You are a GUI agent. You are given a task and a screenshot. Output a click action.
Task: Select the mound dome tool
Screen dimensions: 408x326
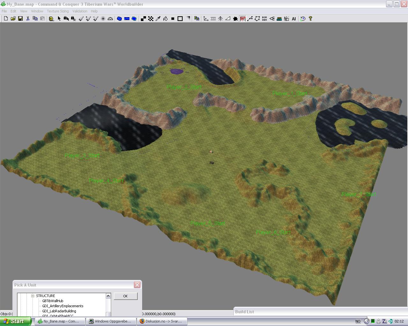pyautogui.click(x=110, y=19)
